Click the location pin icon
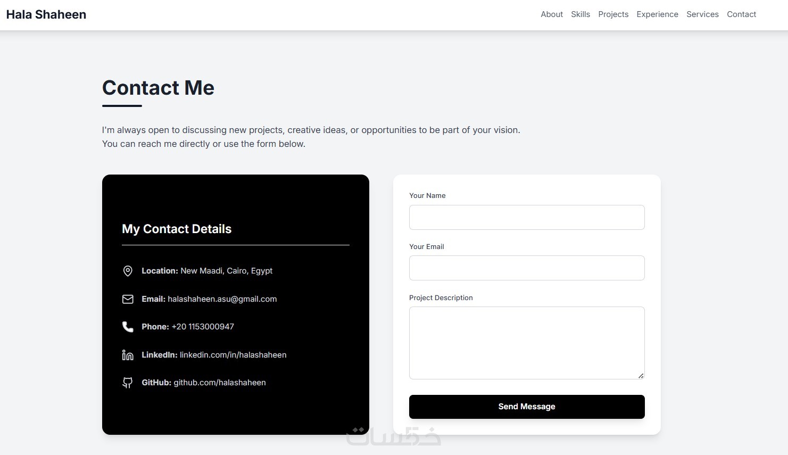Viewport: 788px width, 455px height. pyautogui.click(x=128, y=271)
